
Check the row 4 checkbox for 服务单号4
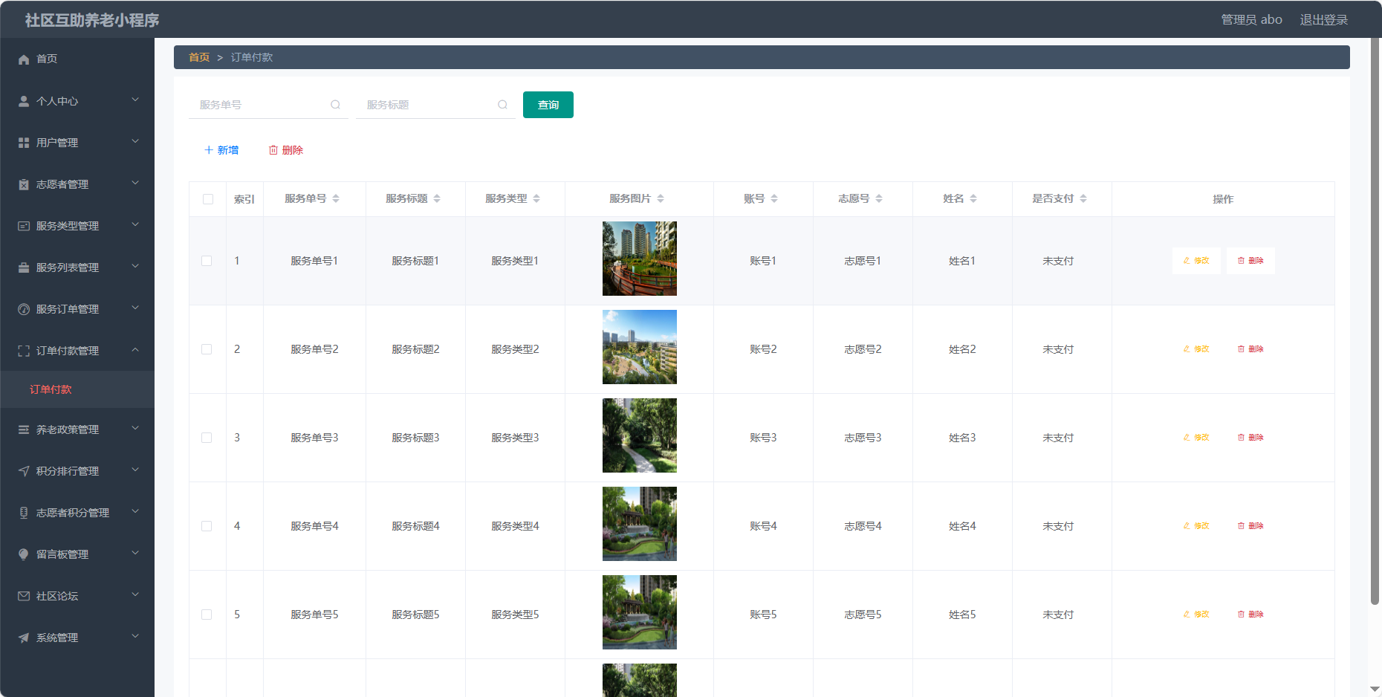point(207,526)
